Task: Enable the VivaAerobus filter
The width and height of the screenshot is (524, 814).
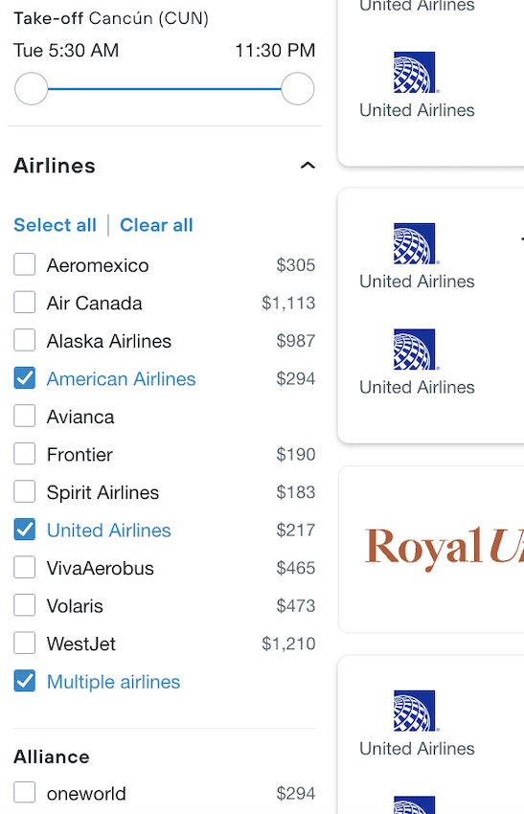Action: [24, 568]
